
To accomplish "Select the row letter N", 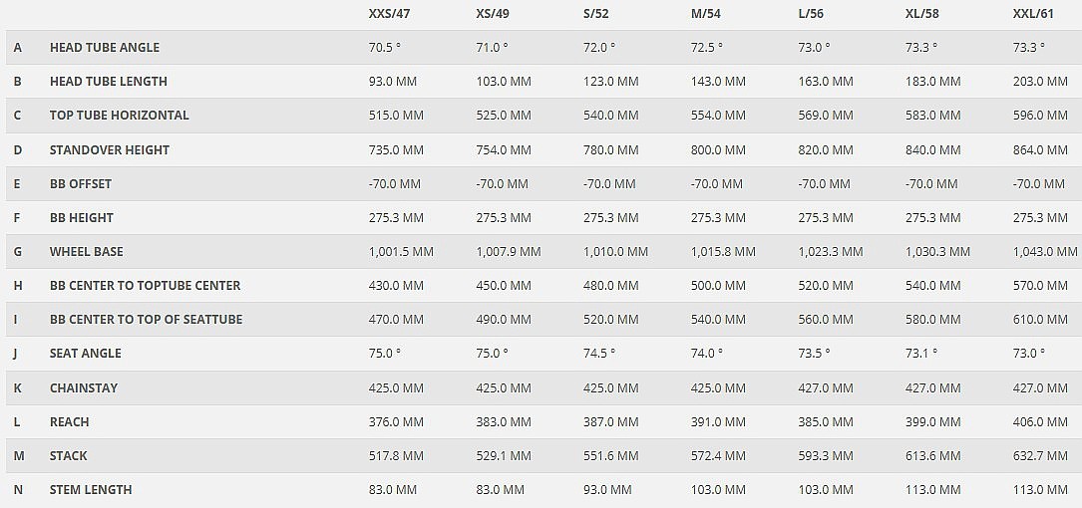I will pyautogui.click(x=18, y=490).
